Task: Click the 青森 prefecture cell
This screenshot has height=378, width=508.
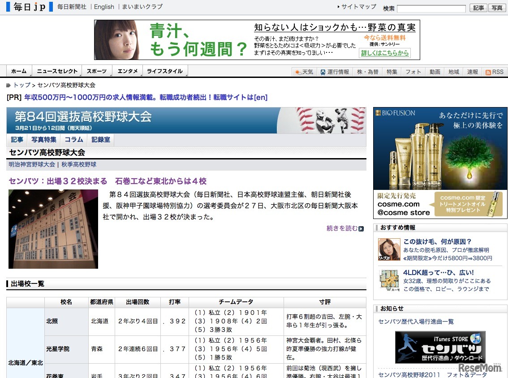Action: (102, 349)
